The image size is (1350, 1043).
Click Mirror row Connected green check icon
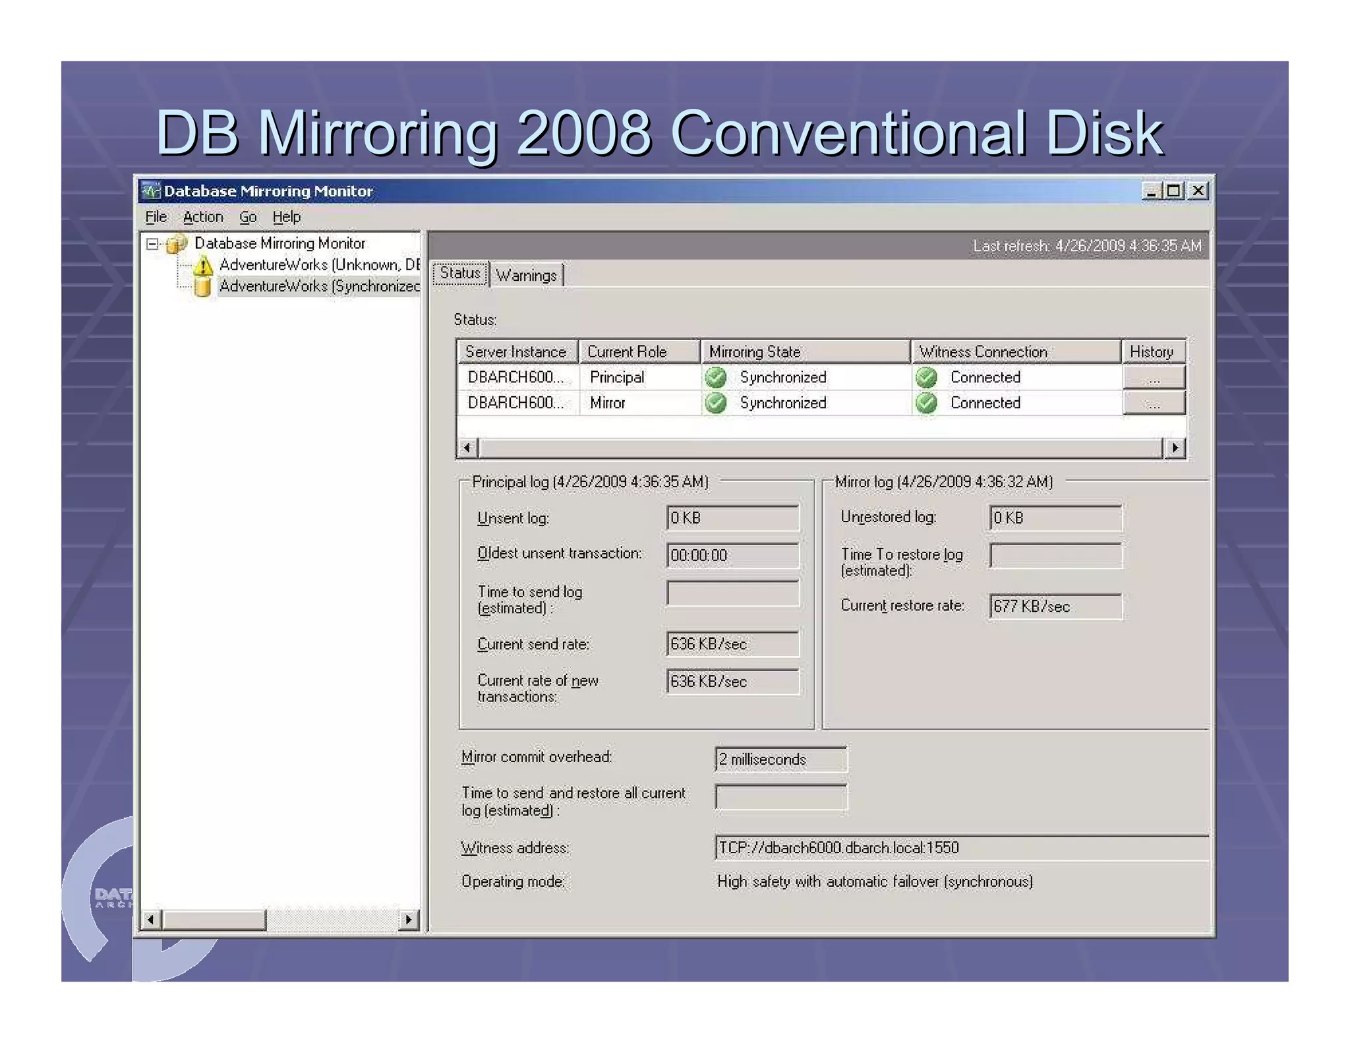(926, 403)
